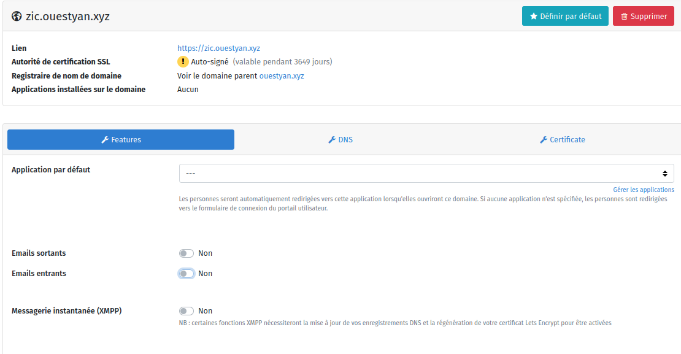Open the https://zic.ouestyan.xyz link
681x354 pixels.
coord(218,48)
